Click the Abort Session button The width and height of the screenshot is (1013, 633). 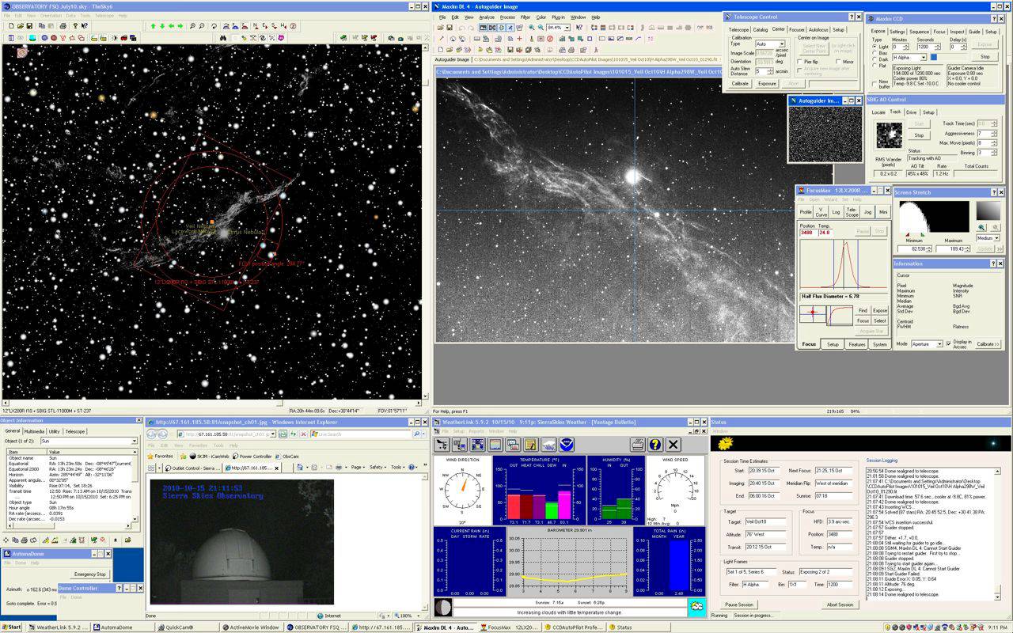[x=840, y=605]
